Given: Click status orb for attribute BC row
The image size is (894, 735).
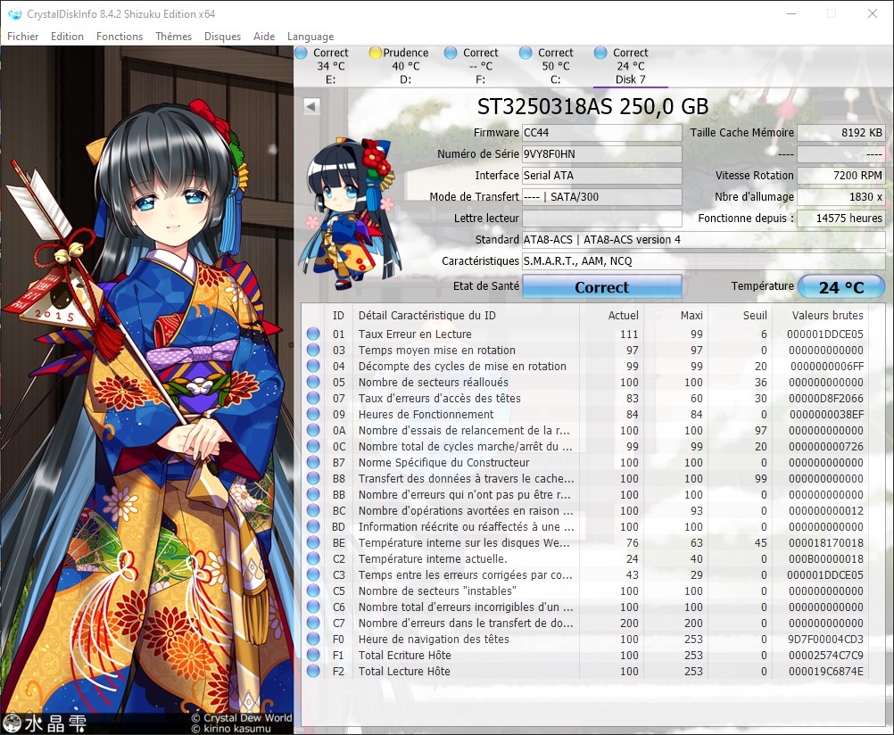Looking at the screenshot, I should tap(313, 511).
